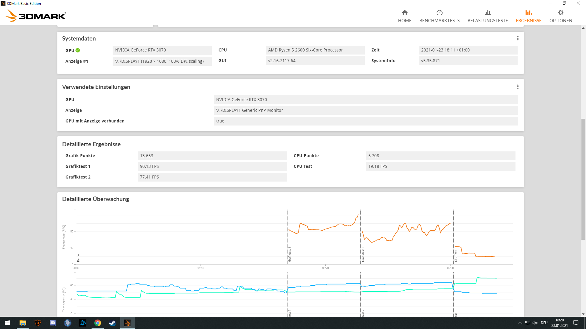Show hidden system tray icons

pyautogui.click(x=520, y=323)
